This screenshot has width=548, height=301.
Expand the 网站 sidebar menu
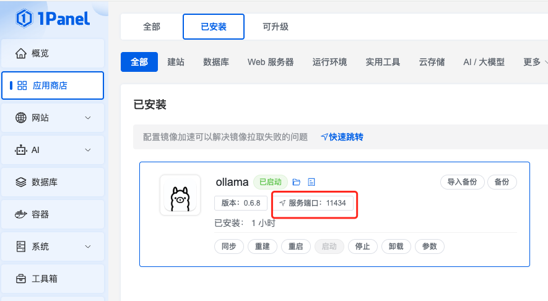pyautogui.click(x=87, y=118)
